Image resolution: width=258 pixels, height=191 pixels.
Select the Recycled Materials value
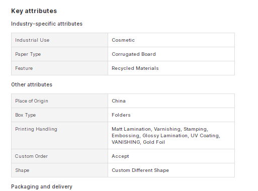coord(135,68)
